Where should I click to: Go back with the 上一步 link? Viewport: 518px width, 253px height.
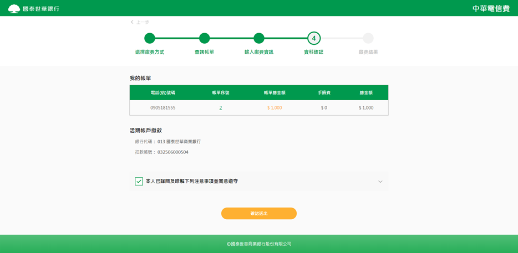pos(143,22)
